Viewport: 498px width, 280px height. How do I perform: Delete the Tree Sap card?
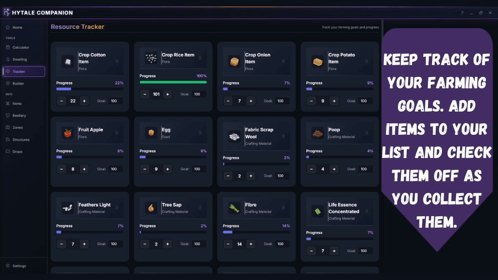click(200, 208)
